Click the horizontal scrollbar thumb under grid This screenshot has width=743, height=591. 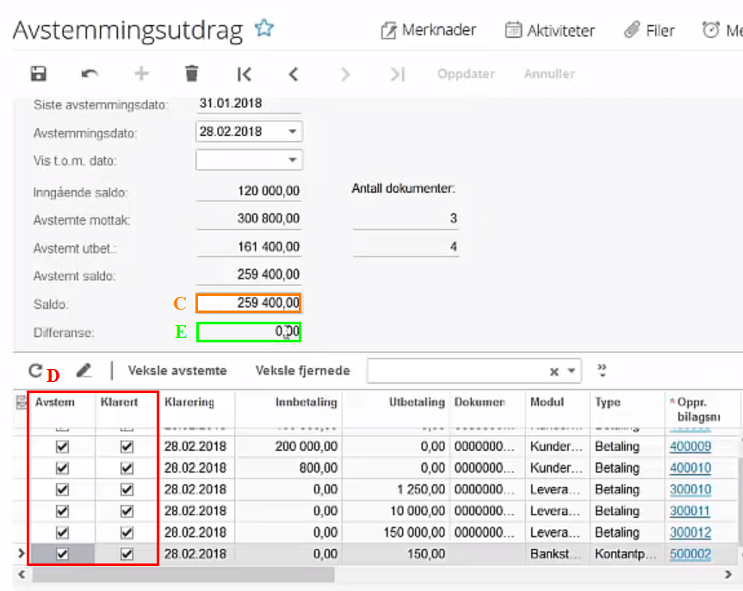[183, 575]
